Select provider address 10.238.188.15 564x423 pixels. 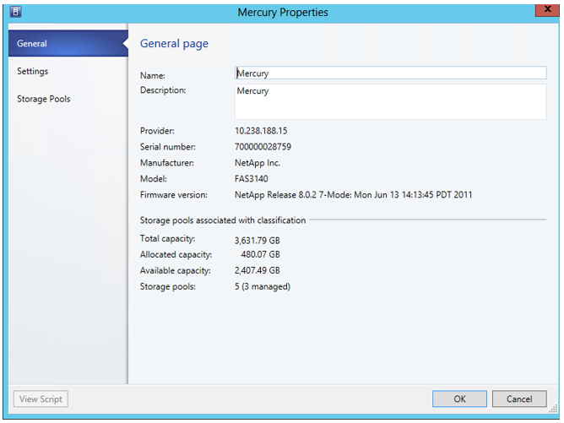(261, 131)
